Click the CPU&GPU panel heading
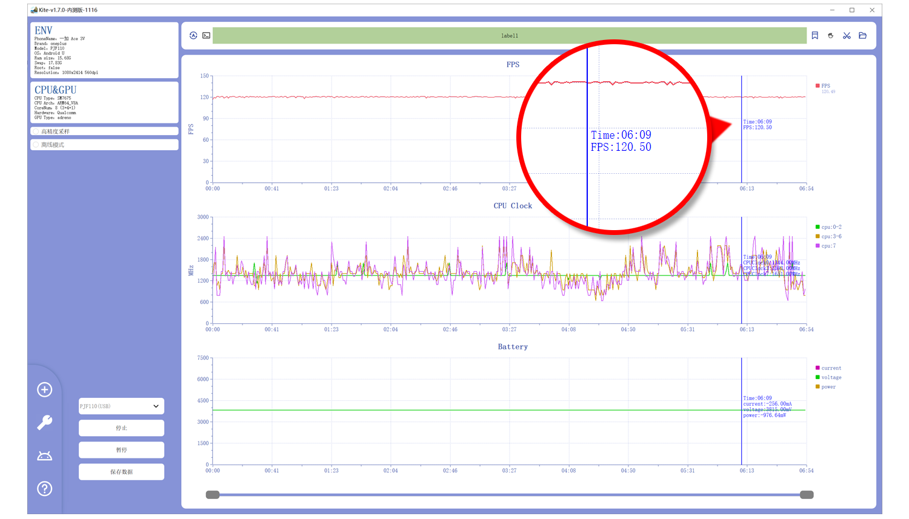Image resolution: width=909 pixels, height=519 pixels. point(56,90)
